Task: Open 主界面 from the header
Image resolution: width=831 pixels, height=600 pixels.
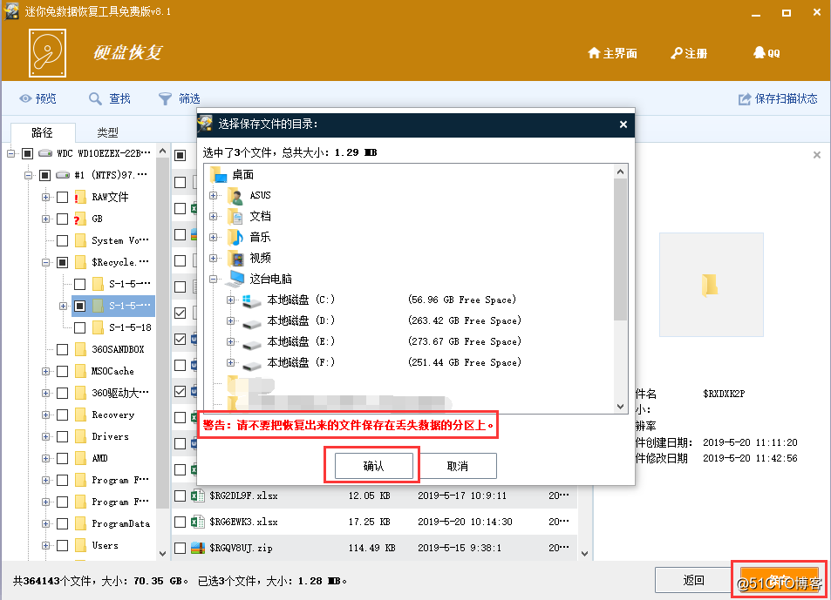Action: (x=613, y=53)
